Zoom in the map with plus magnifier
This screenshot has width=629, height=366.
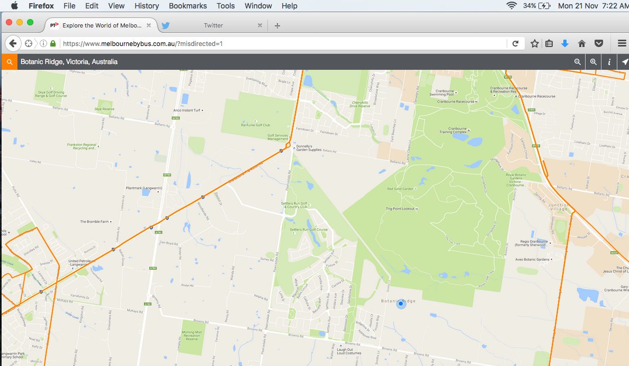(594, 62)
